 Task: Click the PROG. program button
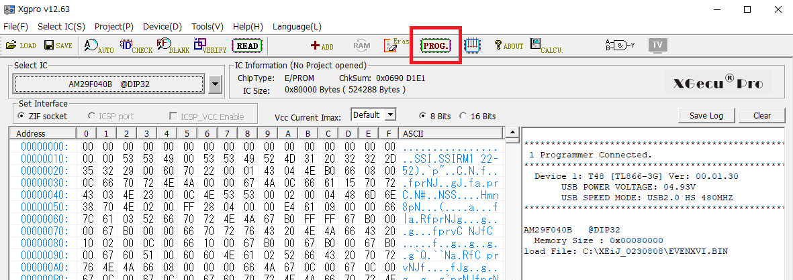point(435,46)
